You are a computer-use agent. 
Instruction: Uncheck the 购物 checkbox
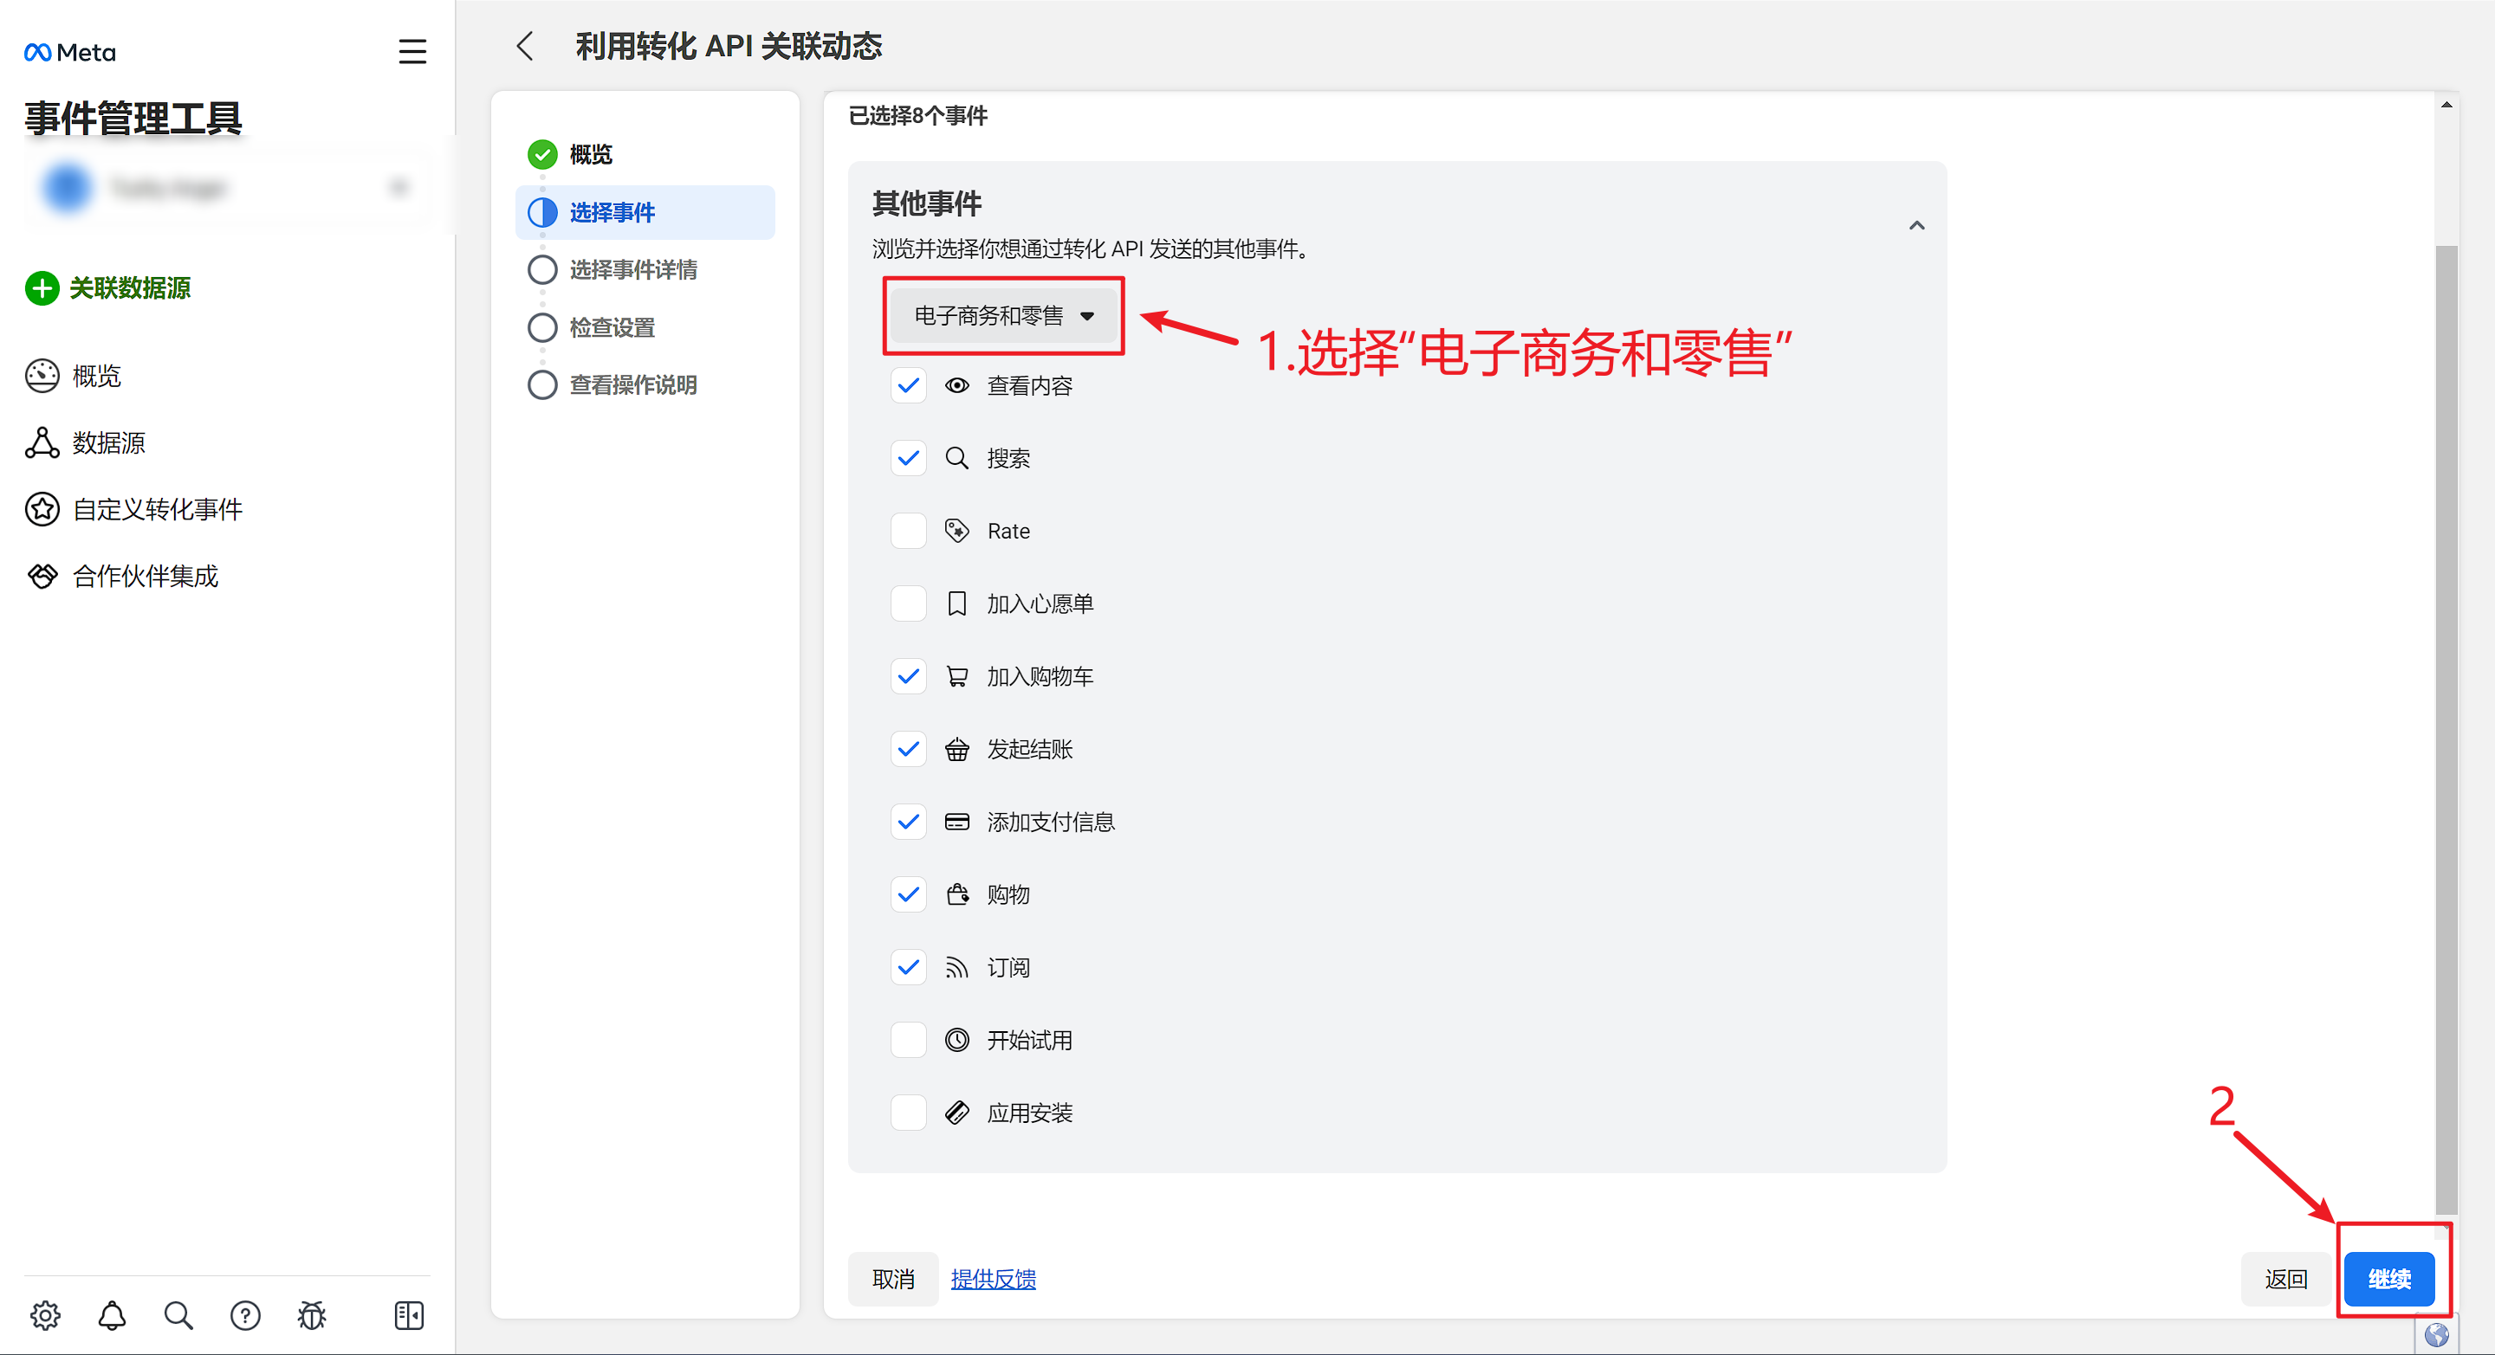coord(909,894)
